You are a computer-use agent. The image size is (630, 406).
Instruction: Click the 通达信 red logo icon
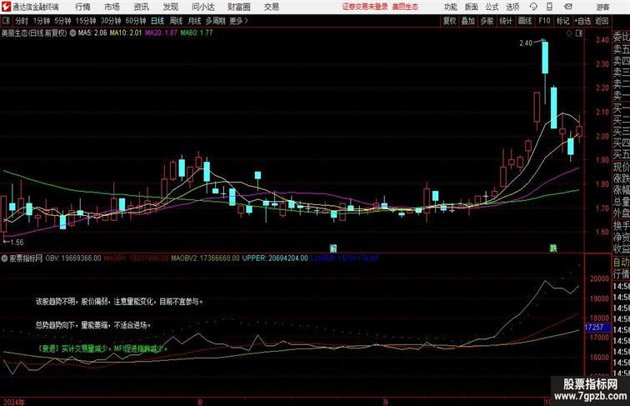6,7
